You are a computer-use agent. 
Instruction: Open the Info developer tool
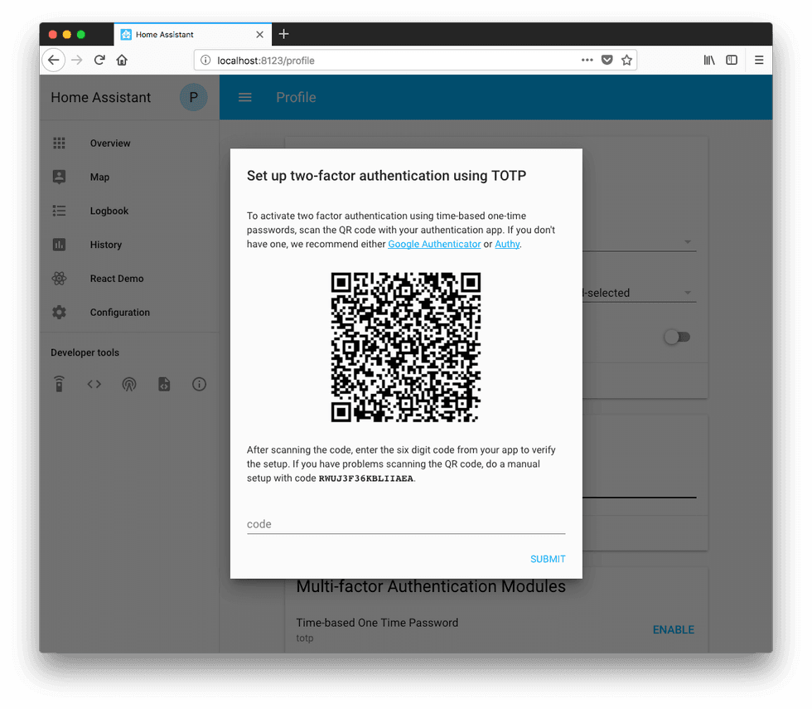(x=199, y=384)
